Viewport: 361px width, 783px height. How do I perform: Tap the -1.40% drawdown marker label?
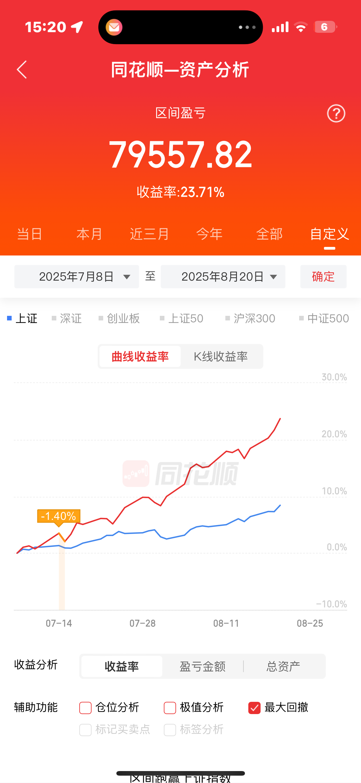(58, 516)
